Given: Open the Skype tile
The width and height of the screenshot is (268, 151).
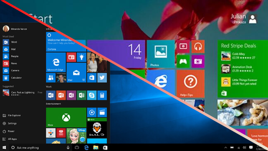Looking at the screenshot, I should pyautogui.click(x=92, y=95).
